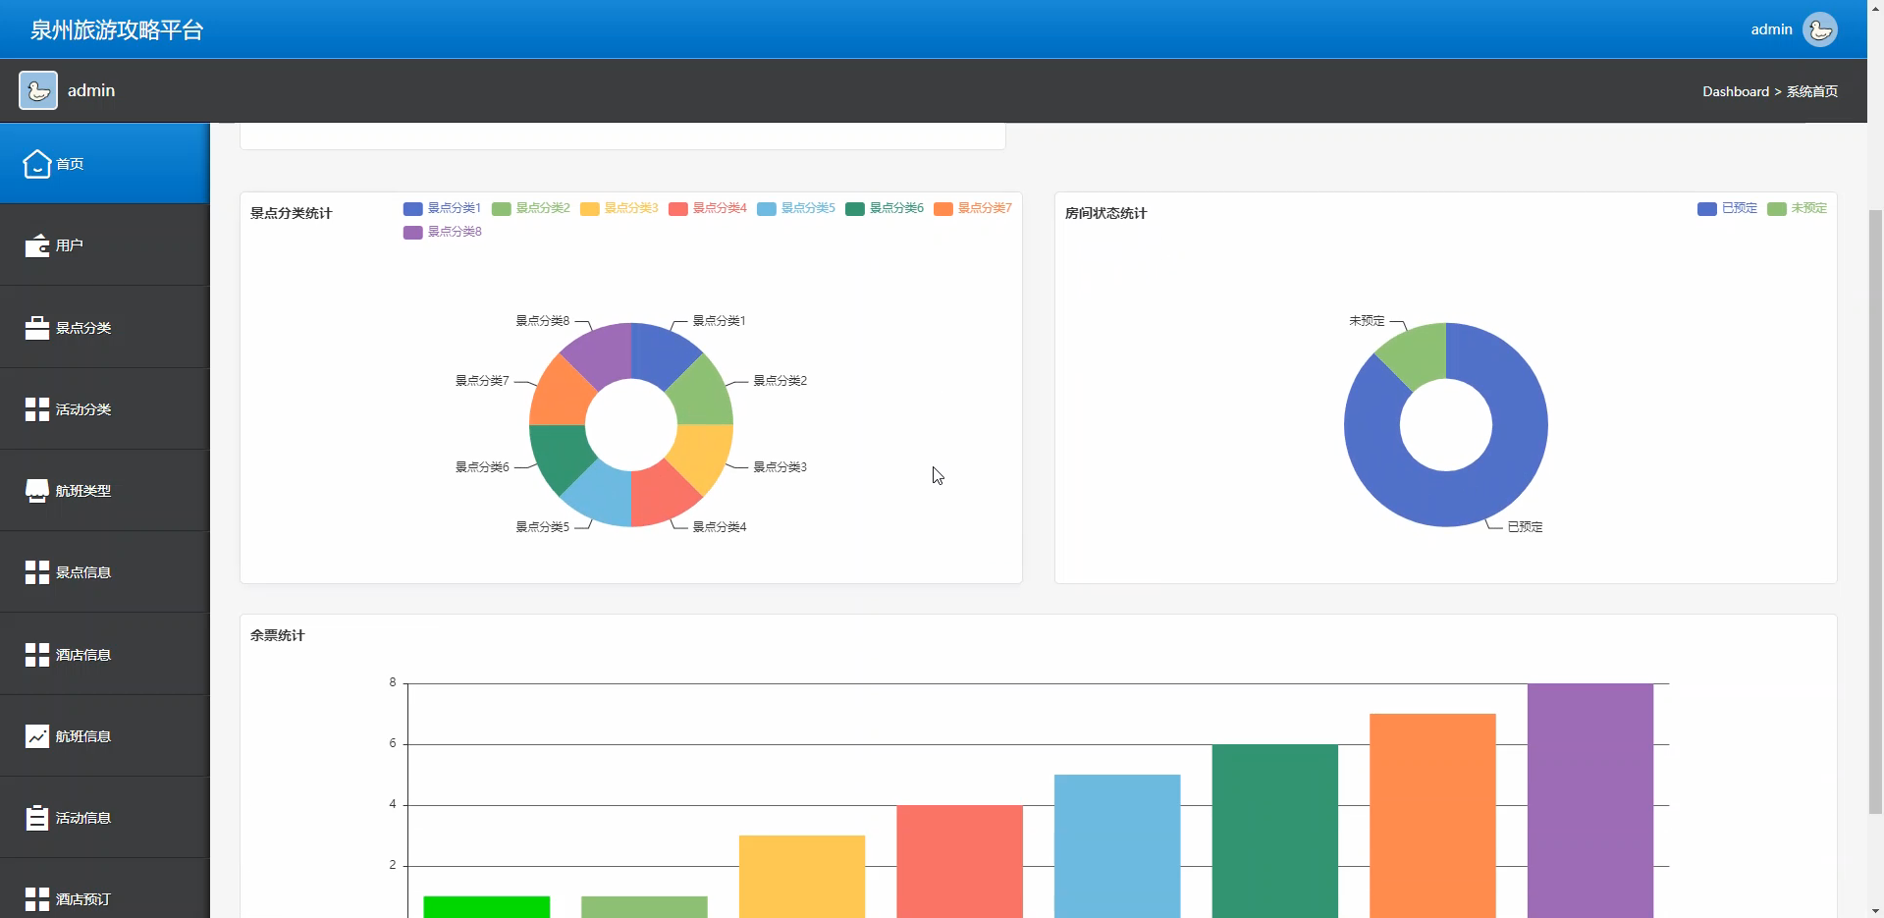
Task: Click the icon beside 航班类型
Action: (x=37, y=491)
